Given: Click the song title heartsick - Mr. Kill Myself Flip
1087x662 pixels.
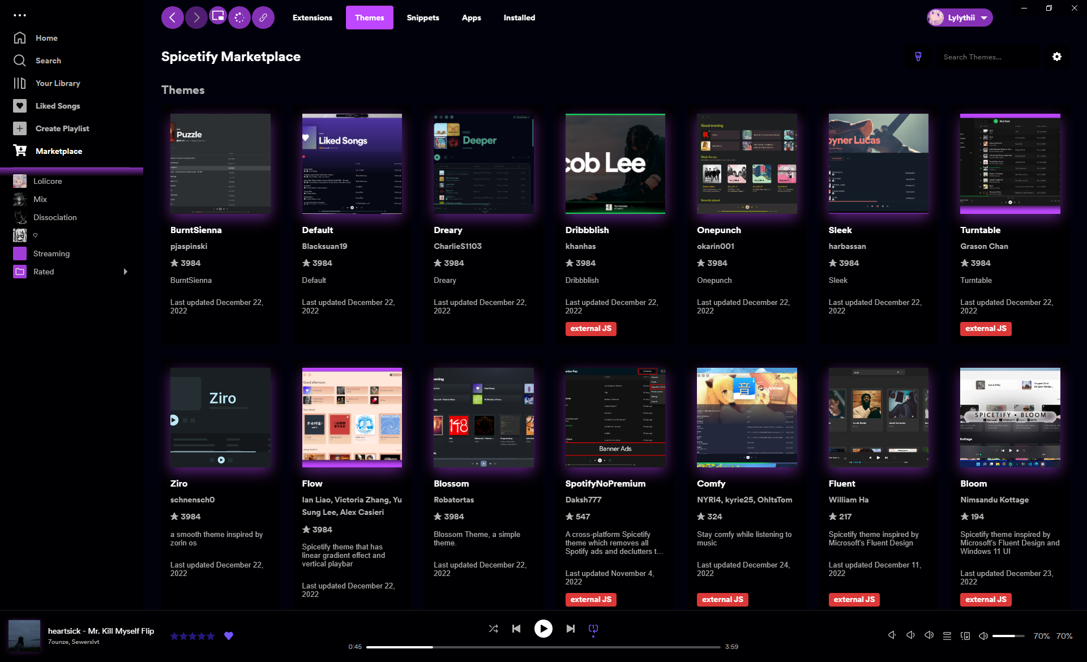Looking at the screenshot, I should 101,631.
